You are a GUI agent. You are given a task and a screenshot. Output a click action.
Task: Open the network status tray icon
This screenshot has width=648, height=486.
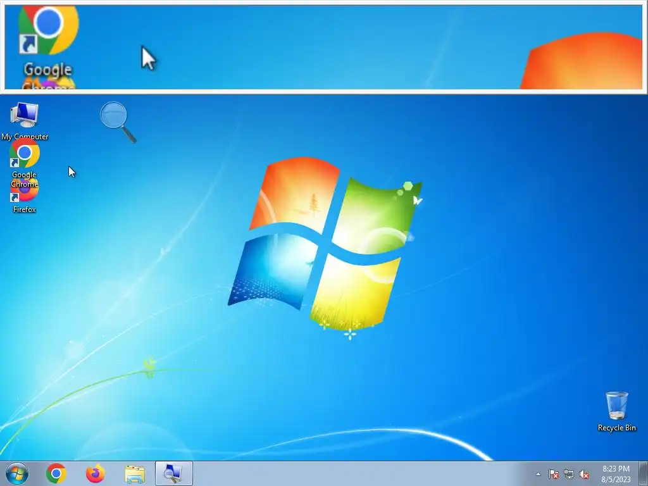pyautogui.click(x=569, y=475)
